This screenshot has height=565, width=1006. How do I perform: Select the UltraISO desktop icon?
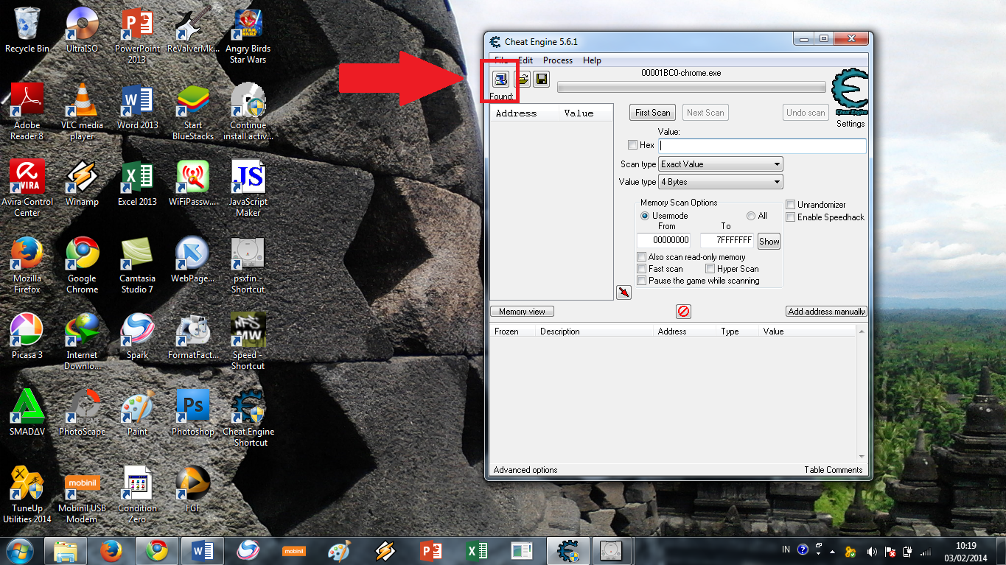(82, 30)
